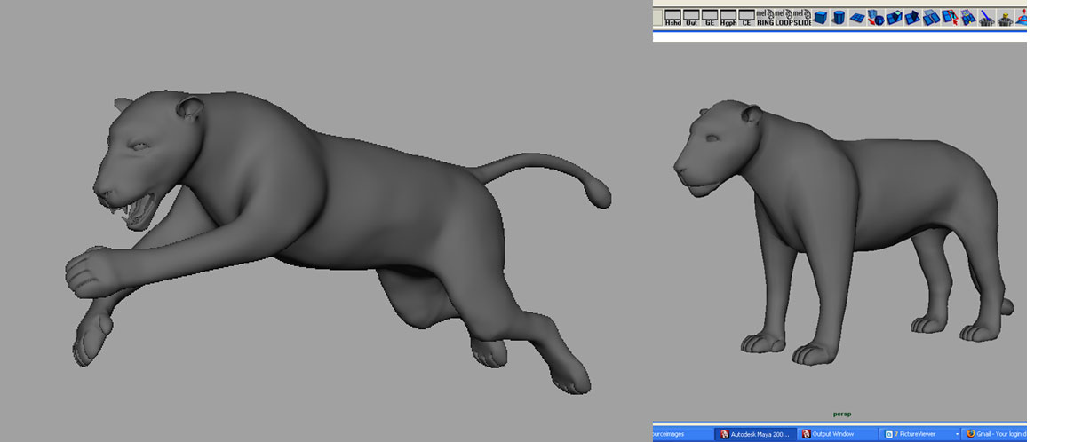Click the CE shelf button
1082x442 pixels.
point(746,17)
